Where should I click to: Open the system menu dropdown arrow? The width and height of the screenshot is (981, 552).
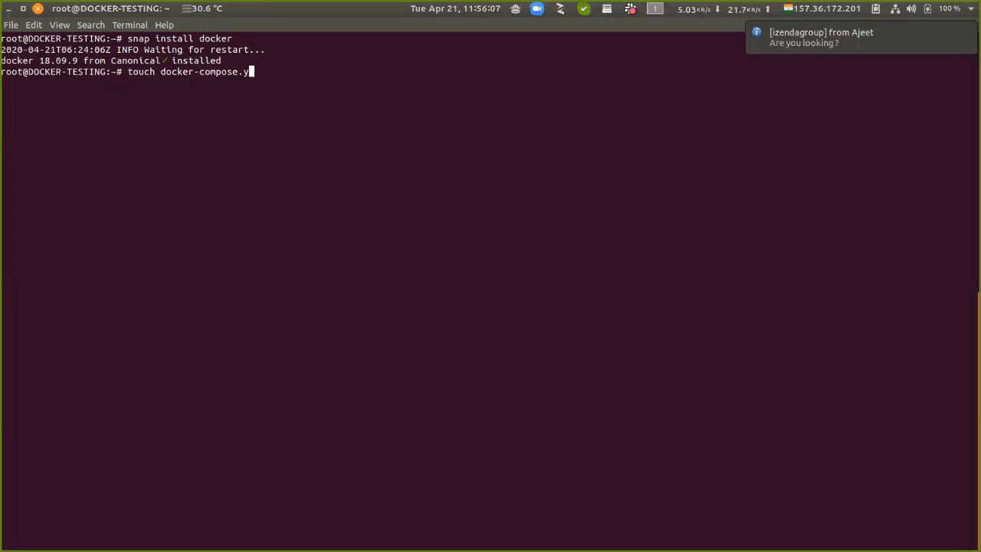[x=969, y=8]
